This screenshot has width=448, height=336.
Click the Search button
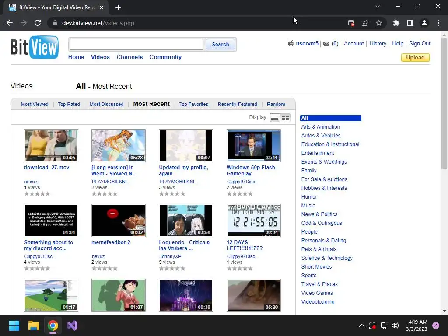[x=220, y=44]
